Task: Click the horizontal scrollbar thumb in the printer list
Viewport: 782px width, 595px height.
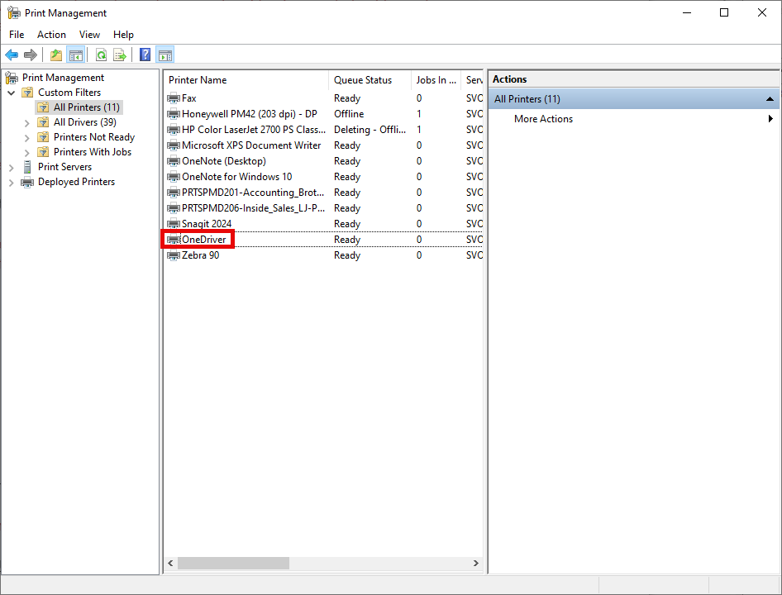Action: (x=233, y=563)
